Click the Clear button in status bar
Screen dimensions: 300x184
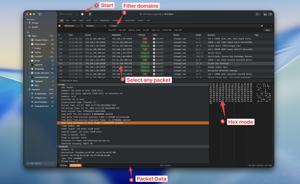tap(64, 165)
